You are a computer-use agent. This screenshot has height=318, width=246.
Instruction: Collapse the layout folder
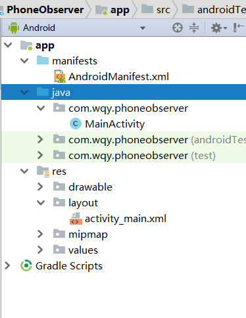pos(41,203)
